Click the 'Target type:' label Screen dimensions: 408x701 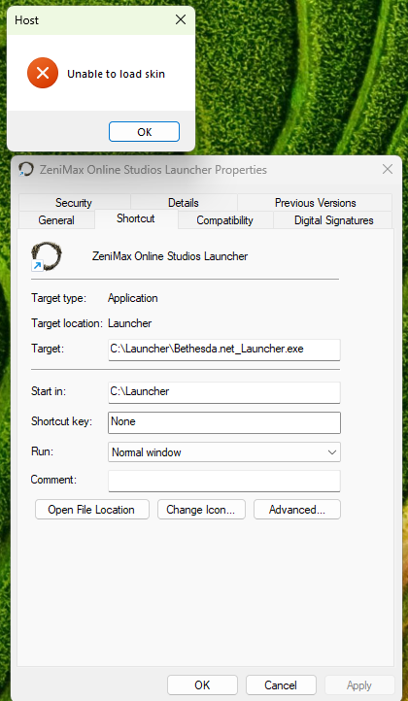pos(58,298)
